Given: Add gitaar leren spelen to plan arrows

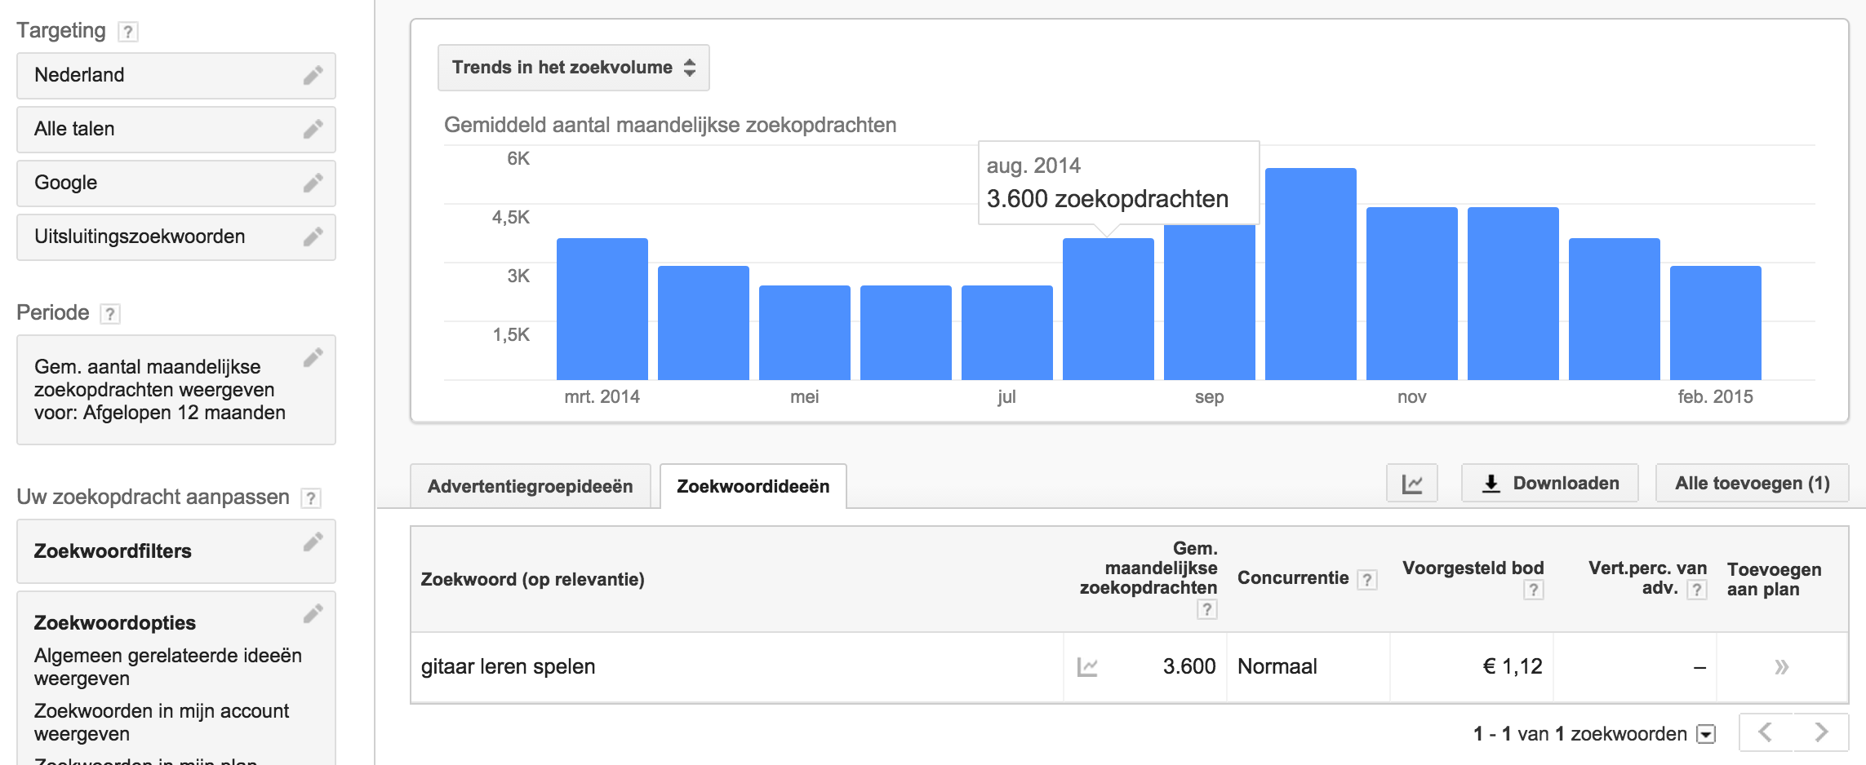Looking at the screenshot, I should pyautogui.click(x=1781, y=667).
